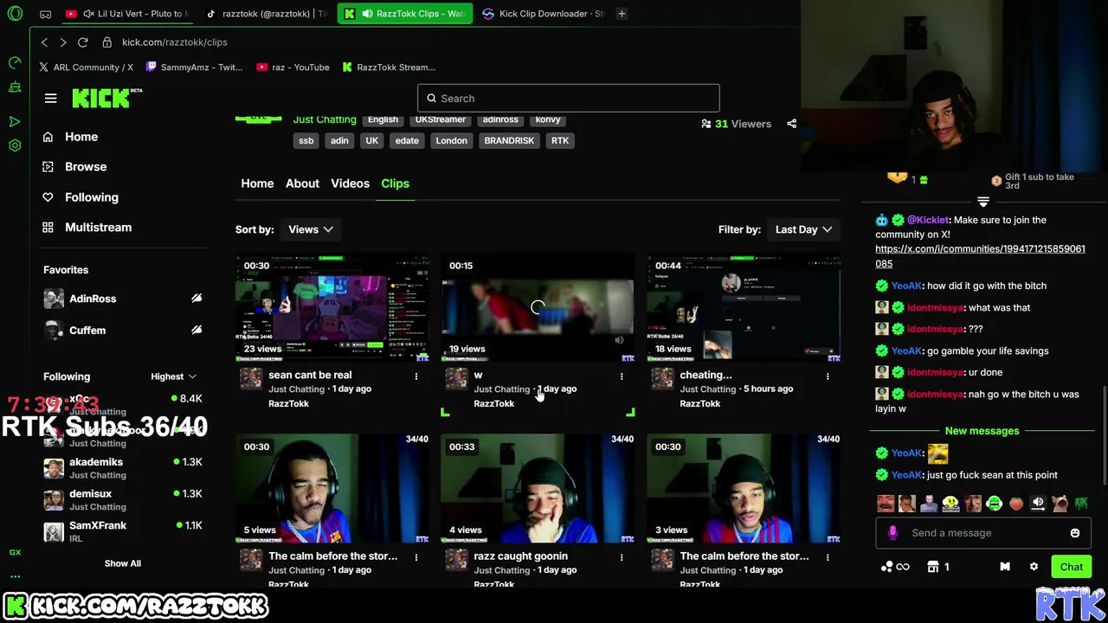This screenshot has width=1108, height=623.
Task: Click the share icon next to Viewers
Action: pyautogui.click(x=791, y=124)
